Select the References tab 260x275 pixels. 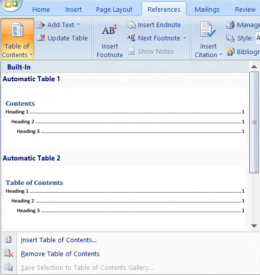pos(164,10)
